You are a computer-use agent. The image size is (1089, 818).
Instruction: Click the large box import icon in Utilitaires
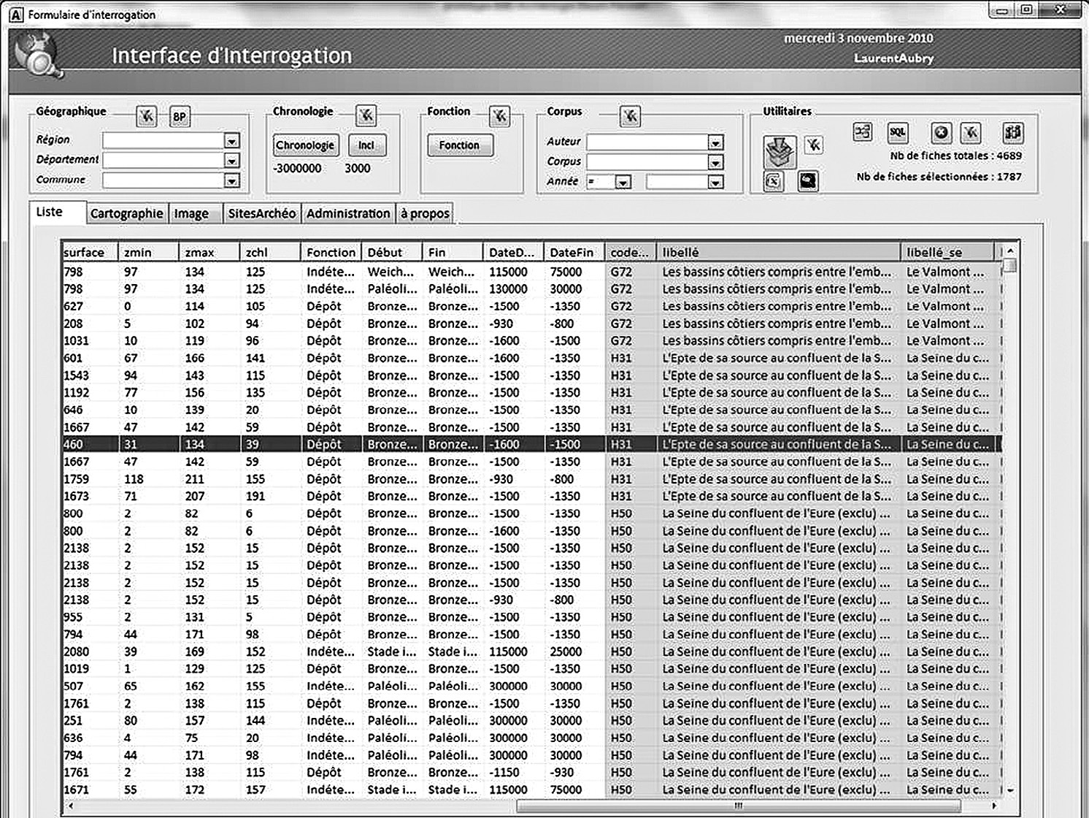[x=779, y=150]
